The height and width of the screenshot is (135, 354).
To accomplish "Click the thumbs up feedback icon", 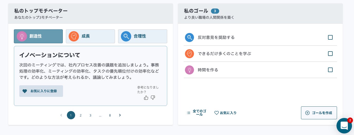I will pyautogui.click(x=146, y=98).
